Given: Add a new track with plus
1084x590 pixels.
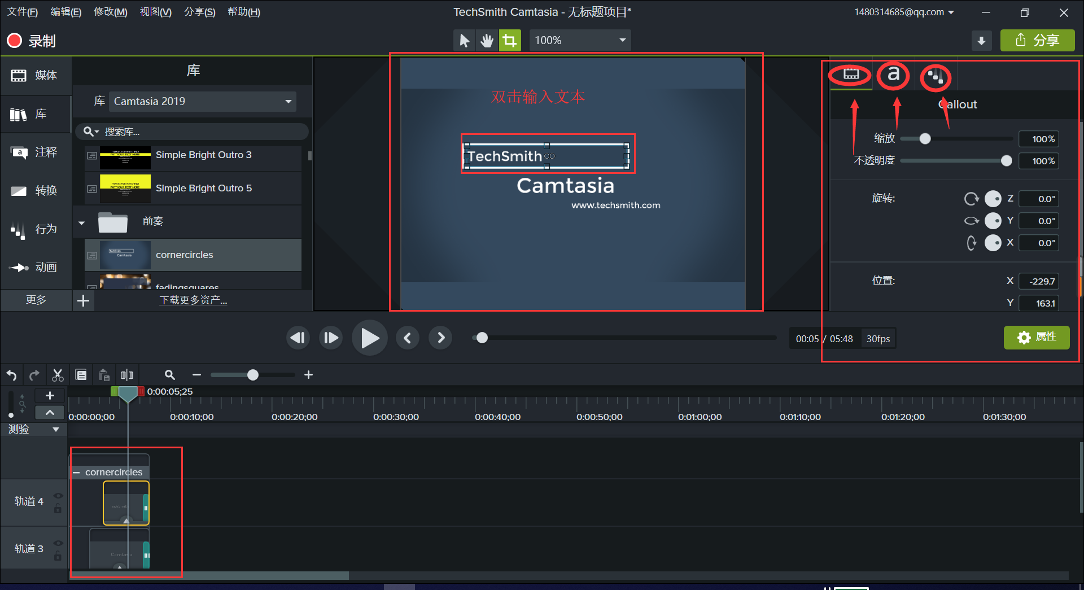Looking at the screenshot, I should pos(50,396).
